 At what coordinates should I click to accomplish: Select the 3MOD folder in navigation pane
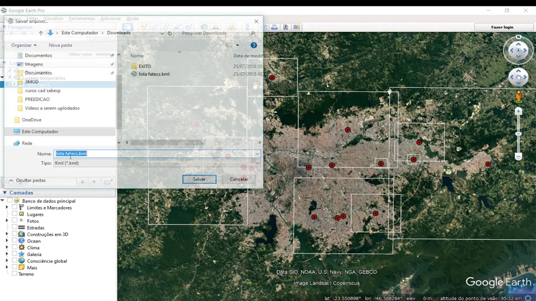[31, 82]
